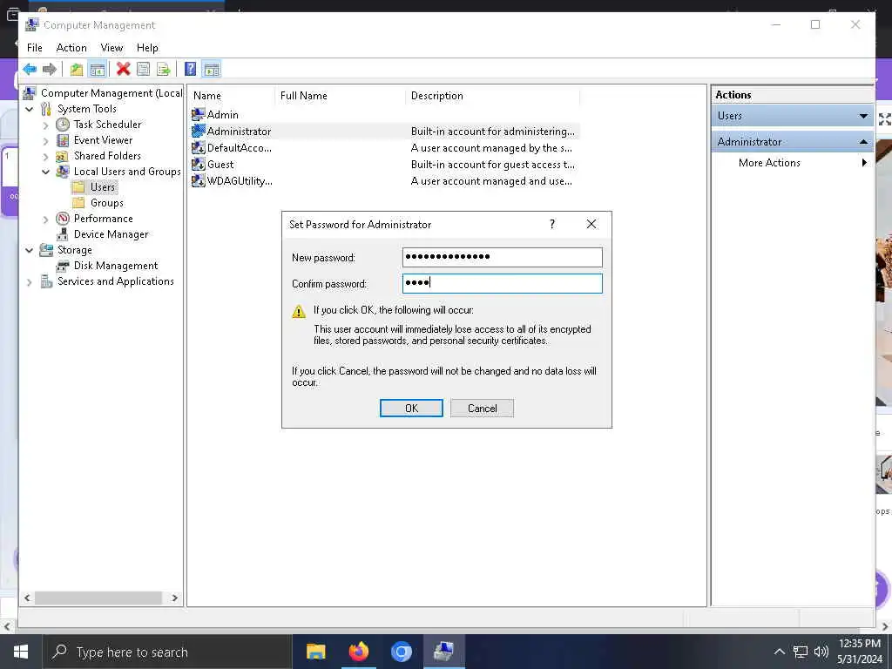Expand Services and Applications node
The image size is (892, 669).
coord(29,281)
